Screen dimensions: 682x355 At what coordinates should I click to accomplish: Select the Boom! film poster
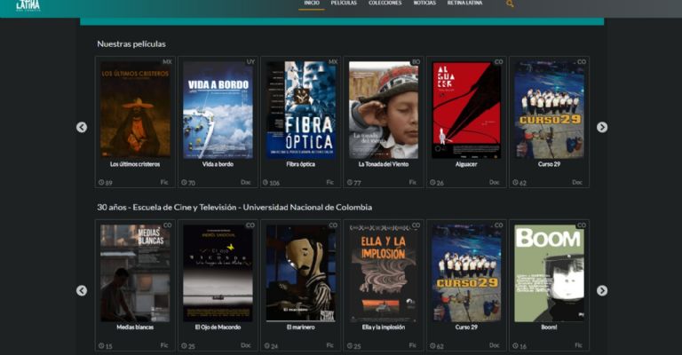(549, 272)
